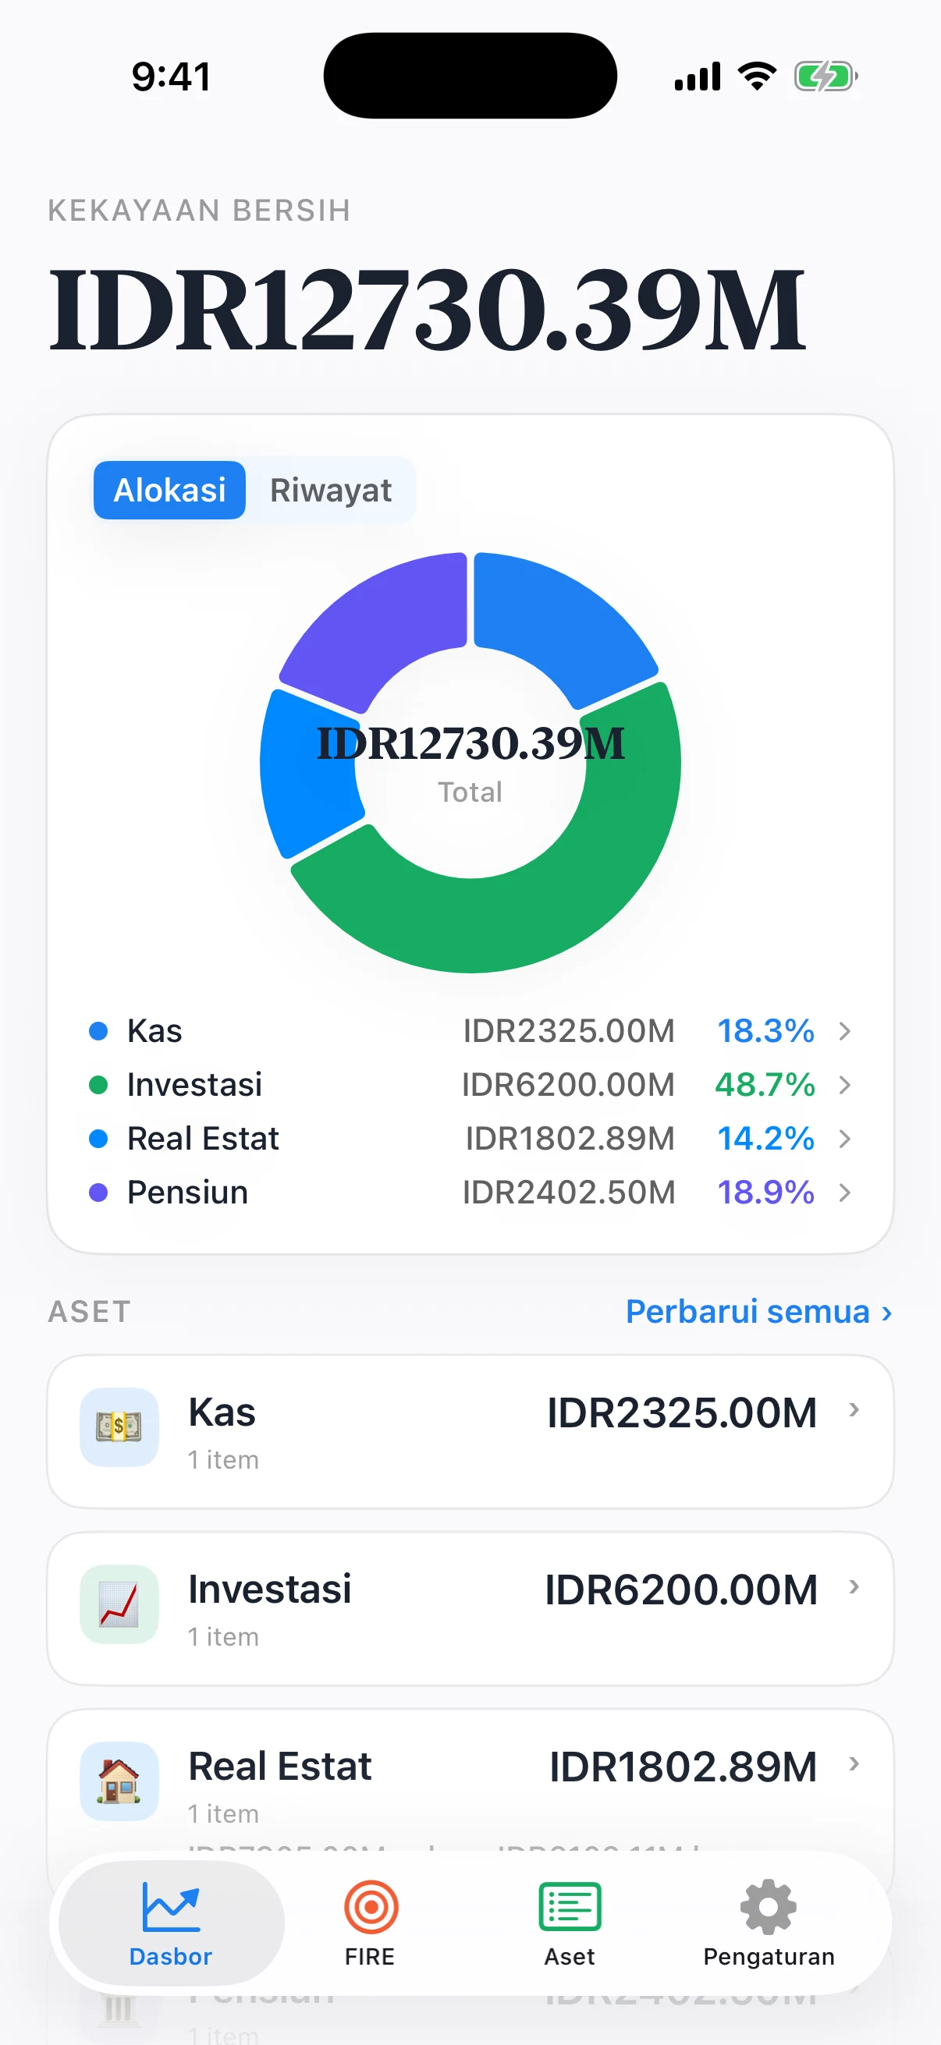
Task: Switch to the Riwayat tab
Action: pos(330,490)
